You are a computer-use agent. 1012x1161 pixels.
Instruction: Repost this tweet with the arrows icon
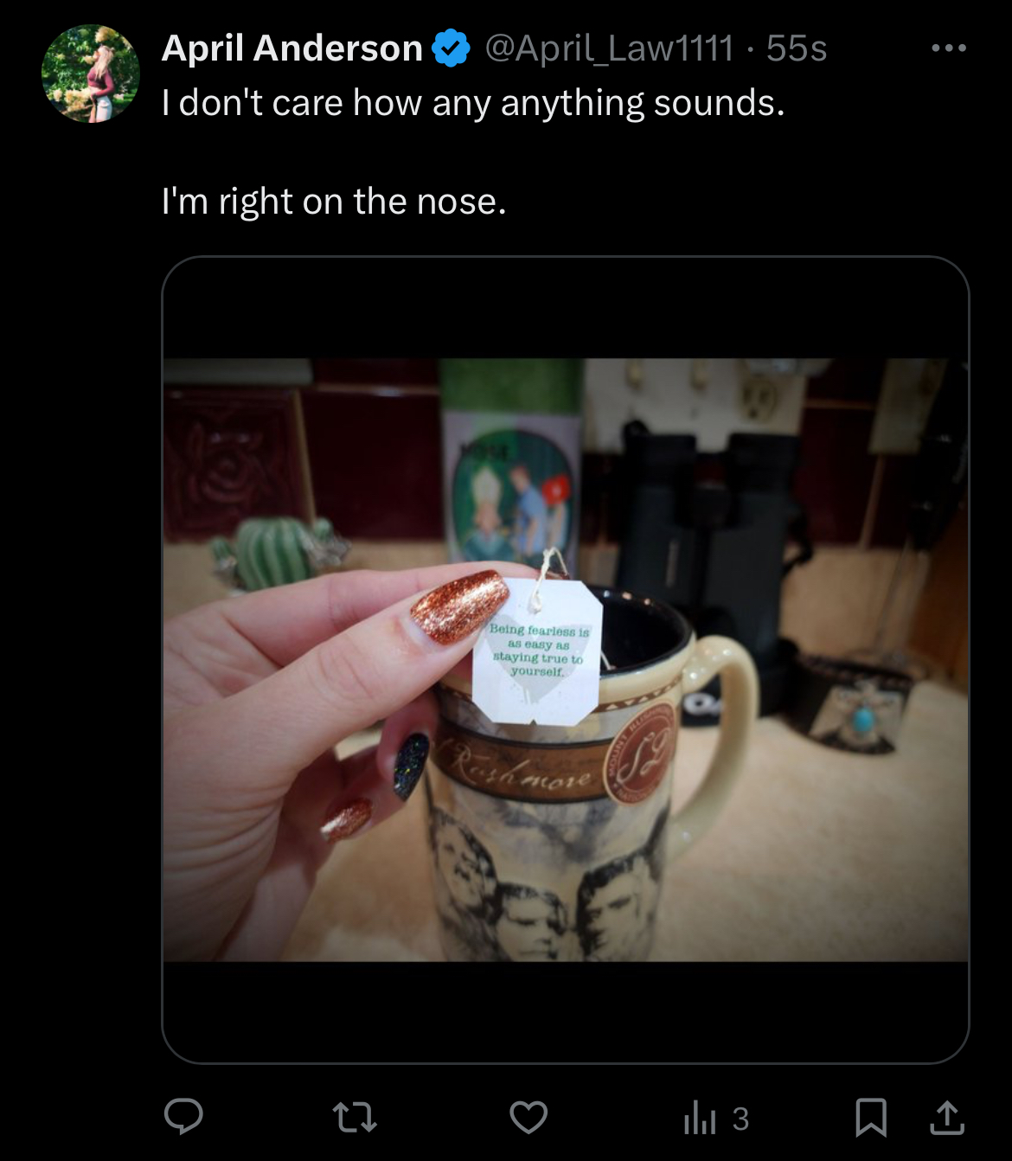tap(355, 1118)
